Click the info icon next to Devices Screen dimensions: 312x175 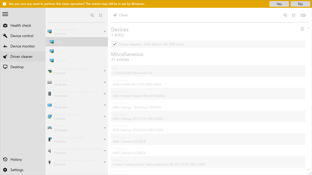tap(302, 29)
